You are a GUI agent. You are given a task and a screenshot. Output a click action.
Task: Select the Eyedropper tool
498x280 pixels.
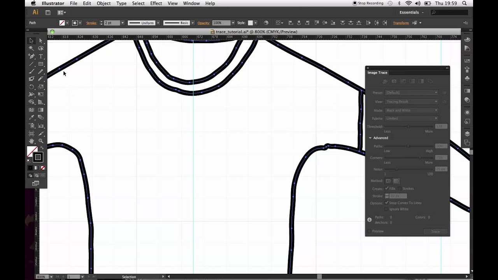coord(32,117)
